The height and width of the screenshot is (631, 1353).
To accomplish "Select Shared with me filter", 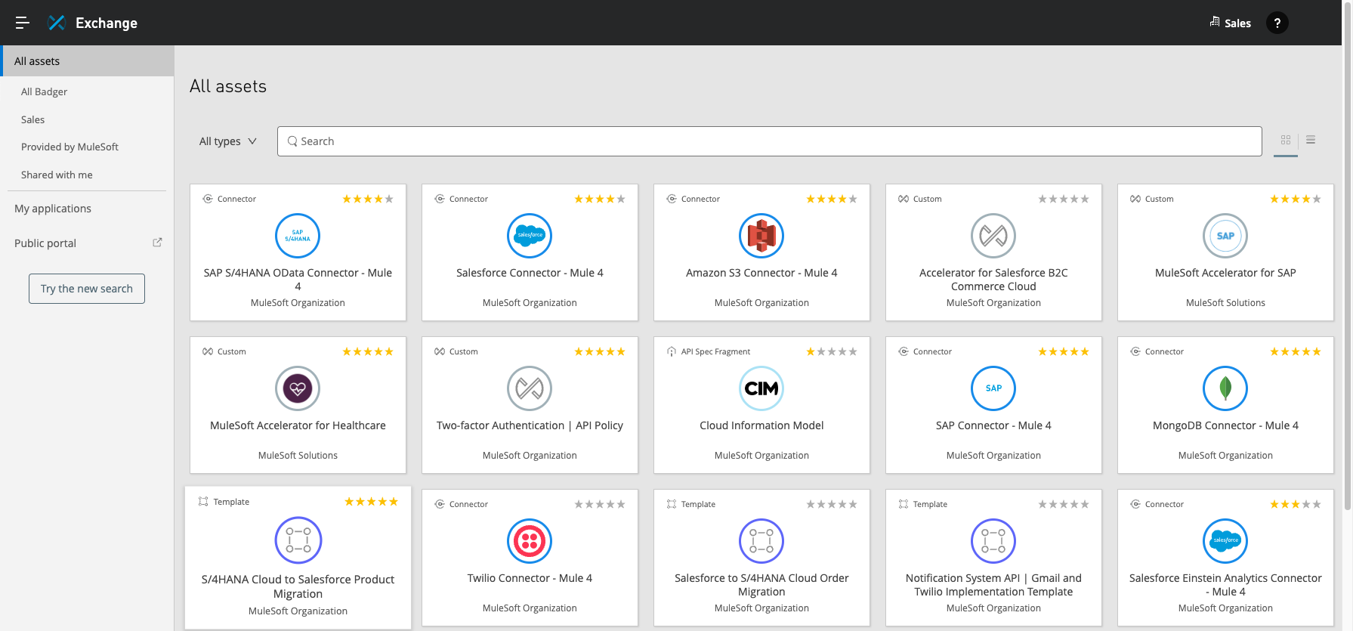I will click(57, 175).
